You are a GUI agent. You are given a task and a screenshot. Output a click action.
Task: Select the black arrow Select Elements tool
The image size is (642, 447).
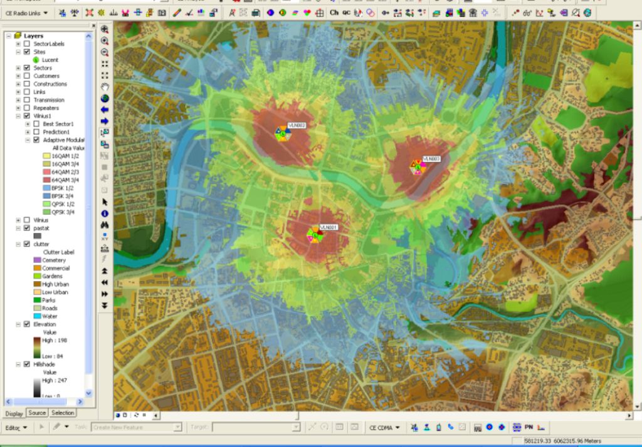105,202
